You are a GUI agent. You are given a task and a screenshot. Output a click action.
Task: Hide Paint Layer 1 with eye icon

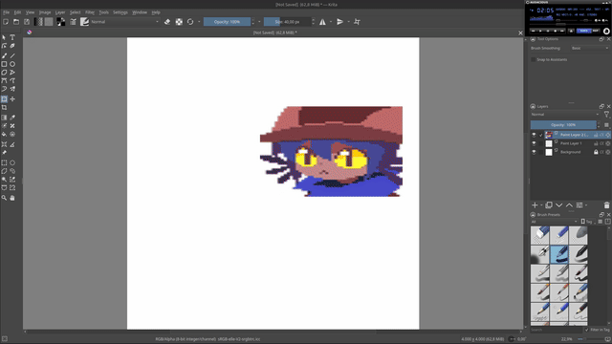coord(534,143)
